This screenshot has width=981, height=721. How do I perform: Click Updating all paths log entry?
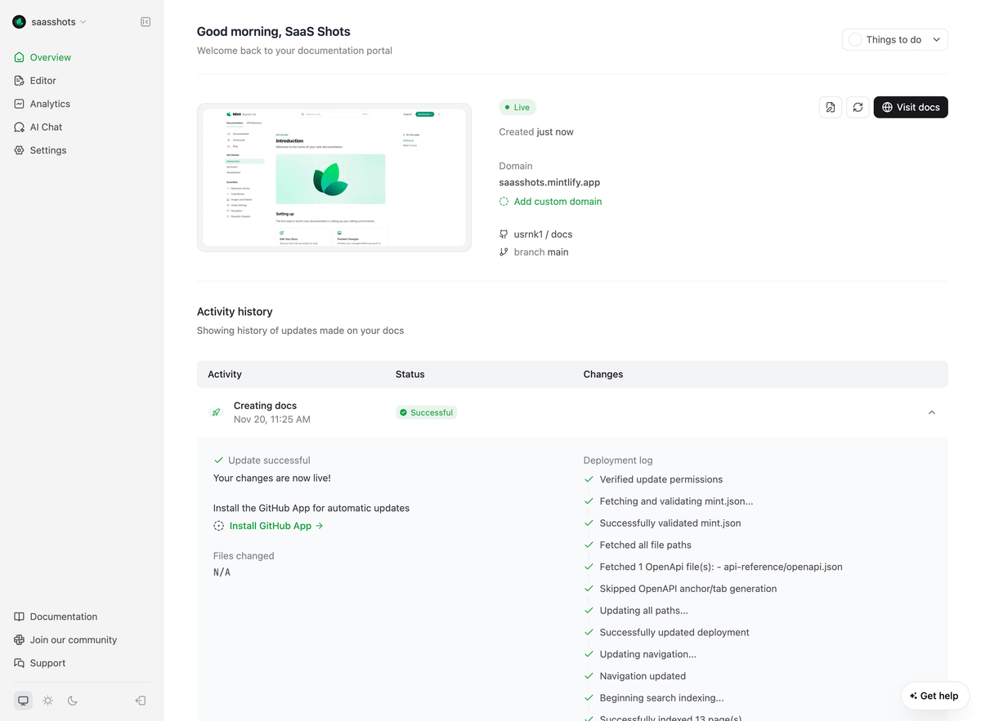coord(644,611)
